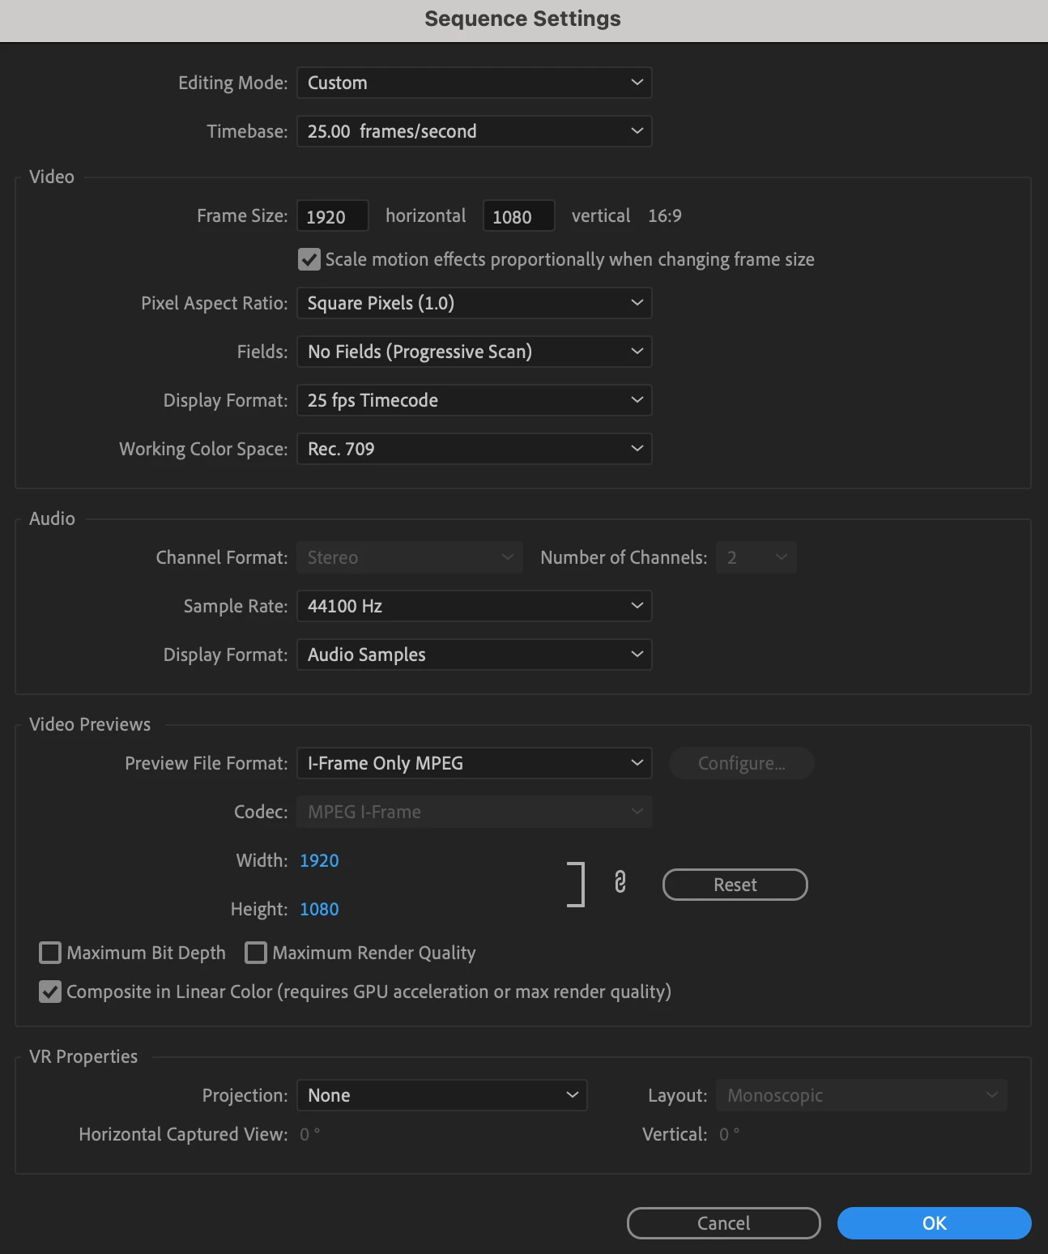
Task: Open the Sample Rate dropdown
Action: click(x=475, y=606)
